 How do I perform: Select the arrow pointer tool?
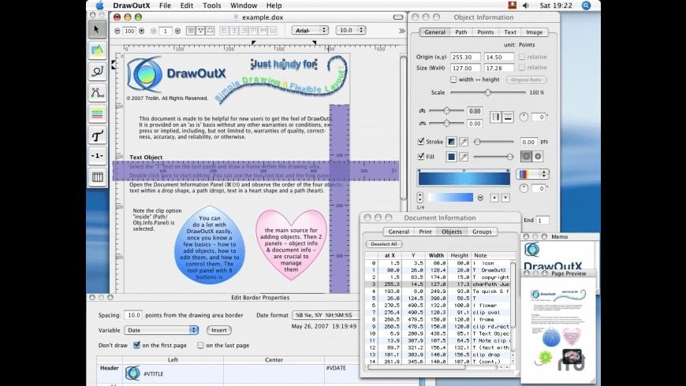pos(97,29)
